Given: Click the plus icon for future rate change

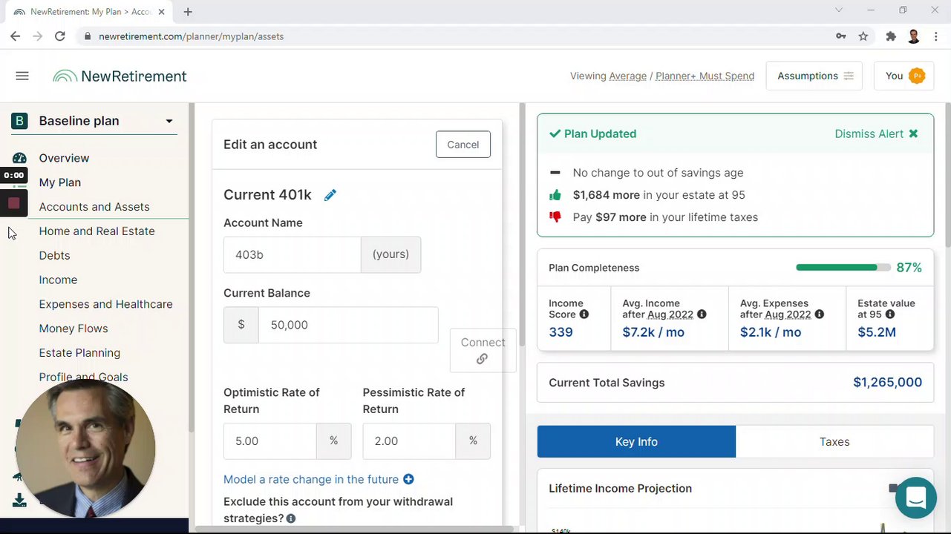Looking at the screenshot, I should (408, 480).
